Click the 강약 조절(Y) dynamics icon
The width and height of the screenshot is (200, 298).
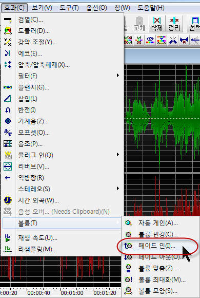point(8,42)
